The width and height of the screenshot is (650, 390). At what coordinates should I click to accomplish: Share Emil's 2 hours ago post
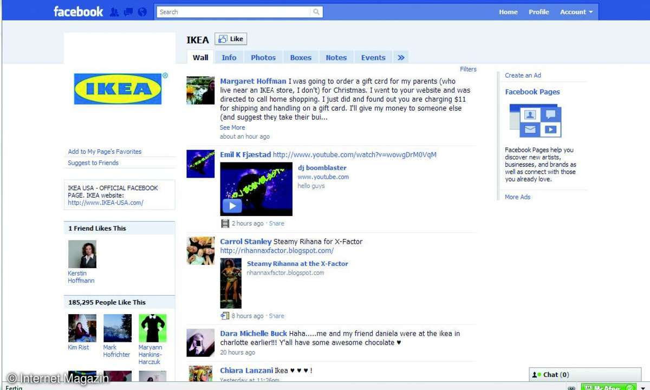coord(276,224)
